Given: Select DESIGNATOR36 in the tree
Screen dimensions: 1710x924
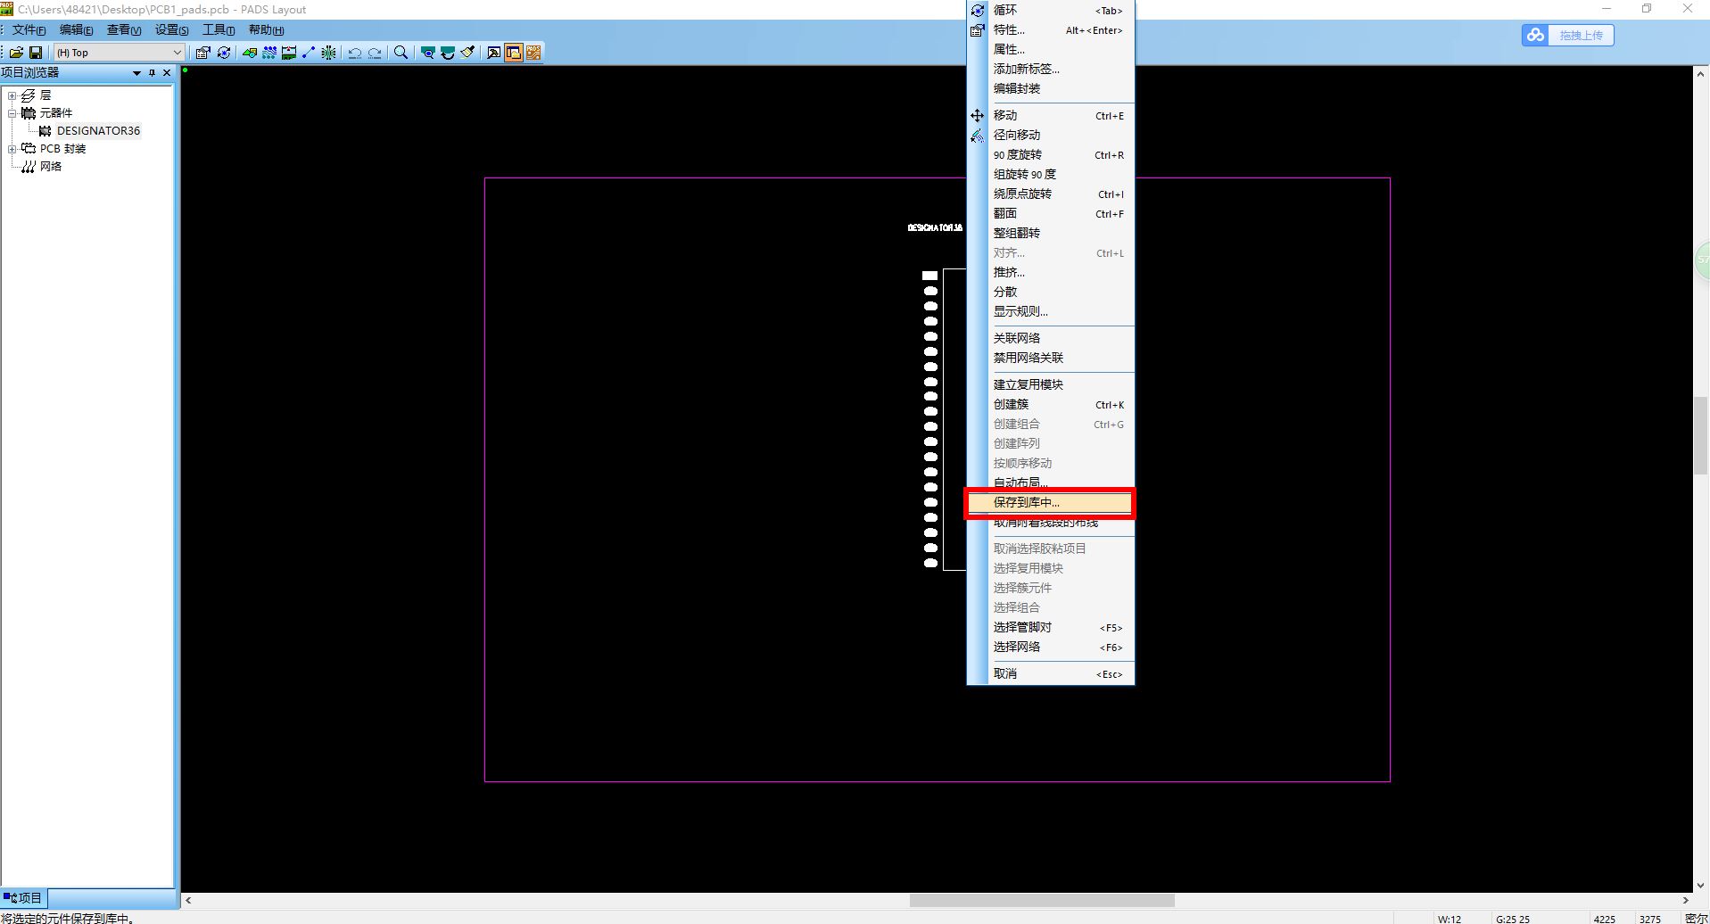Looking at the screenshot, I should (98, 131).
